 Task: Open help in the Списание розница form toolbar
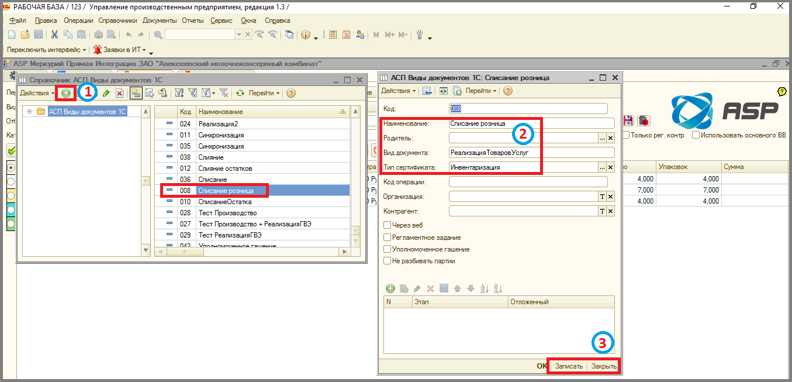tap(508, 91)
